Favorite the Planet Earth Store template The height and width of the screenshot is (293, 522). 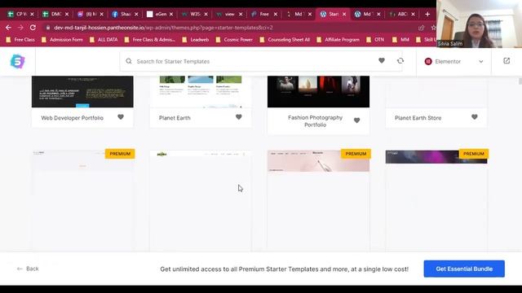coord(475,117)
